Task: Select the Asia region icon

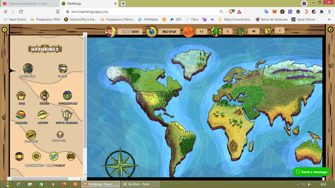Action: [21, 96]
